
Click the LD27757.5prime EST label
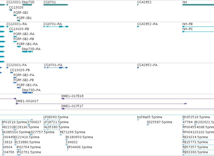click(x=42, y=132)
